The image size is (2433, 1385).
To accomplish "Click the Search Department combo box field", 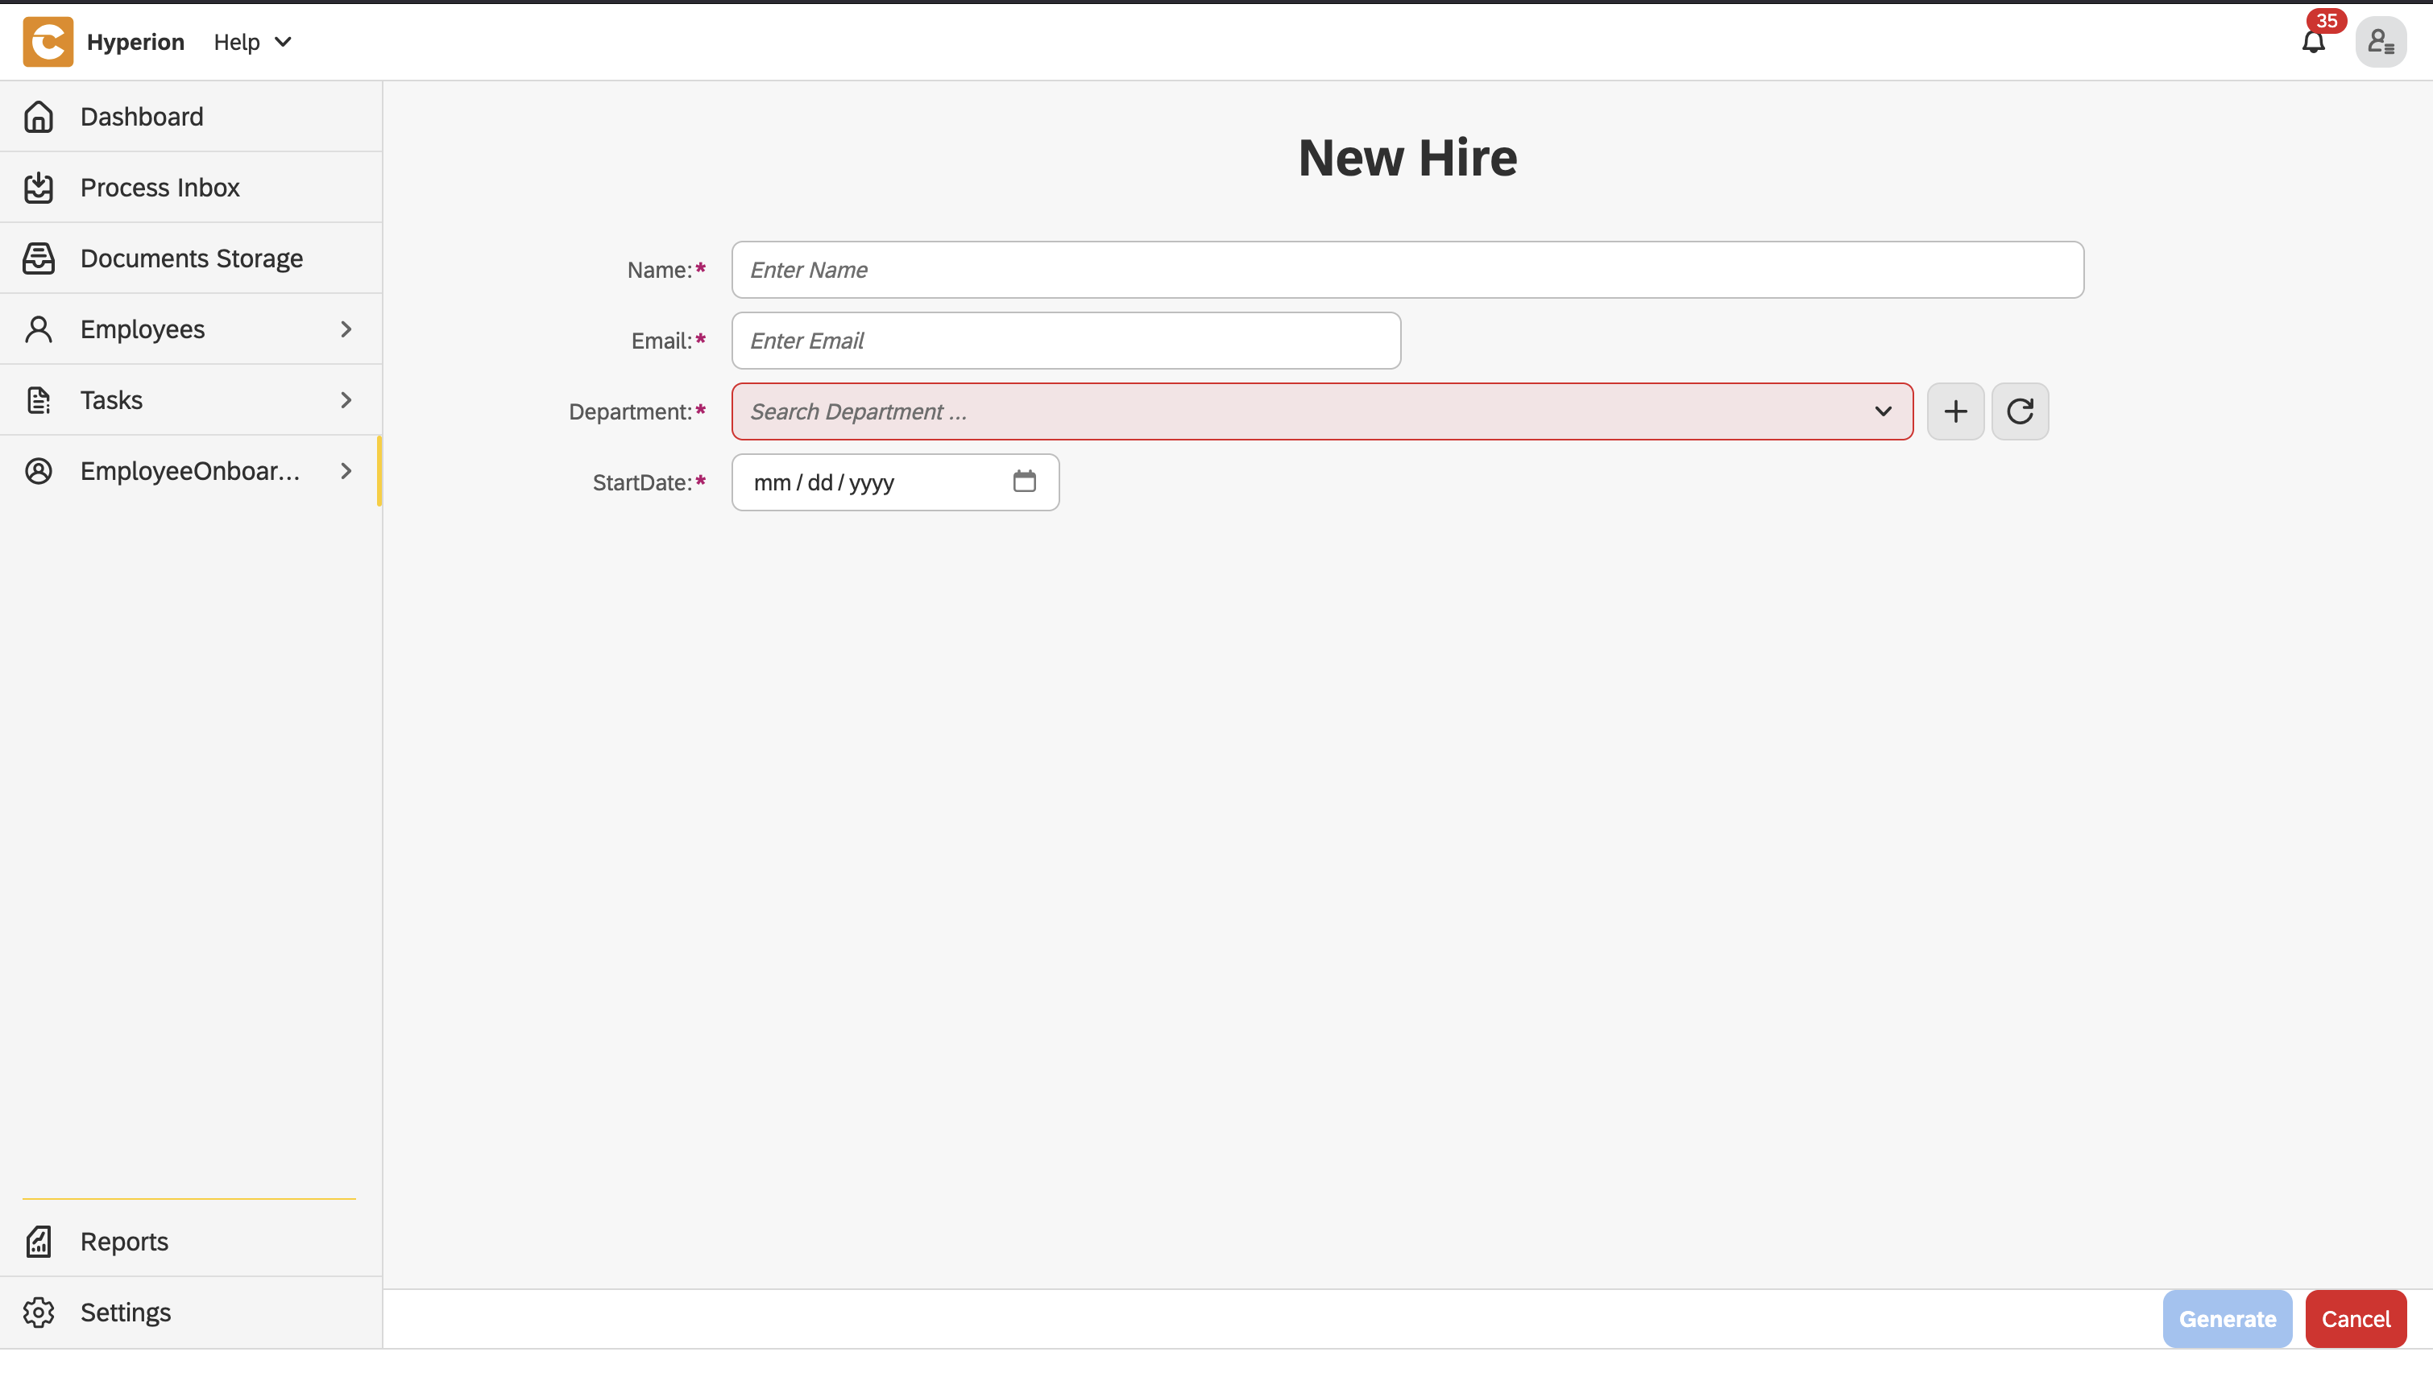I will [1322, 412].
